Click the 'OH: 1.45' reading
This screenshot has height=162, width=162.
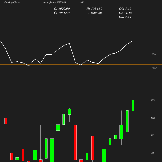(x=125, y=13)
